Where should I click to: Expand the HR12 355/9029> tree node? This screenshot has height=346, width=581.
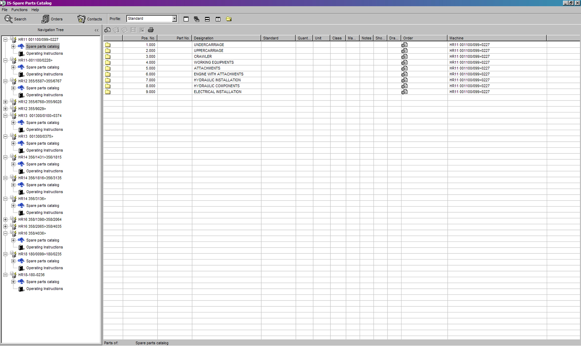click(x=5, y=109)
